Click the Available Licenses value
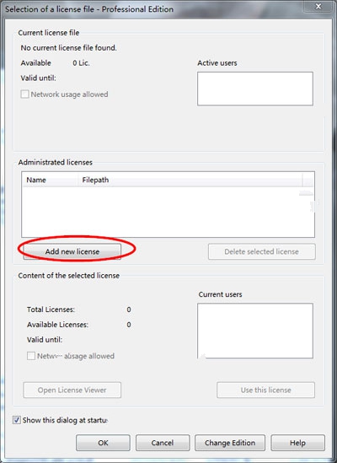This screenshot has height=463, width=337. [x=129, y=325]
